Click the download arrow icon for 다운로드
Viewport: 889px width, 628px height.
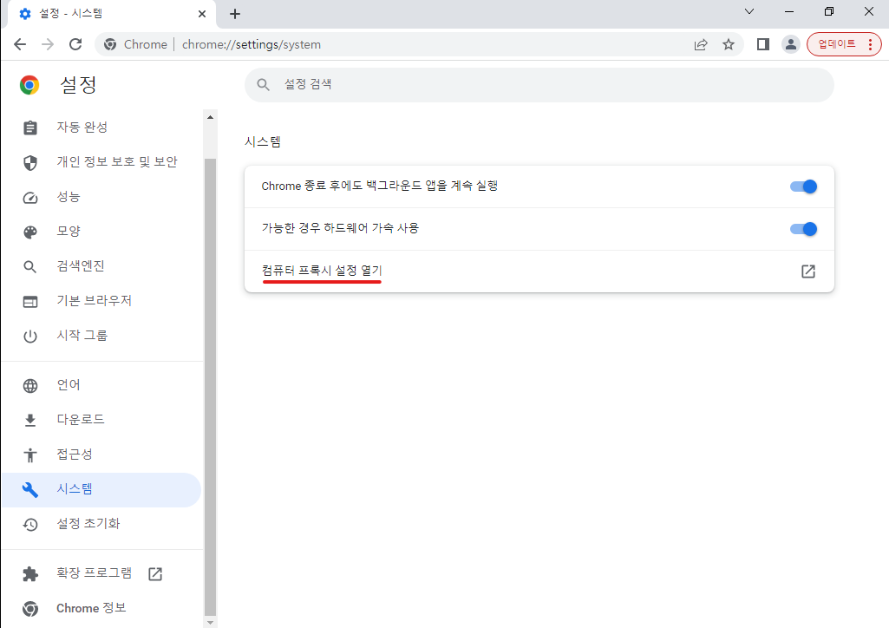pyautogui.click(x=30, y=420)
